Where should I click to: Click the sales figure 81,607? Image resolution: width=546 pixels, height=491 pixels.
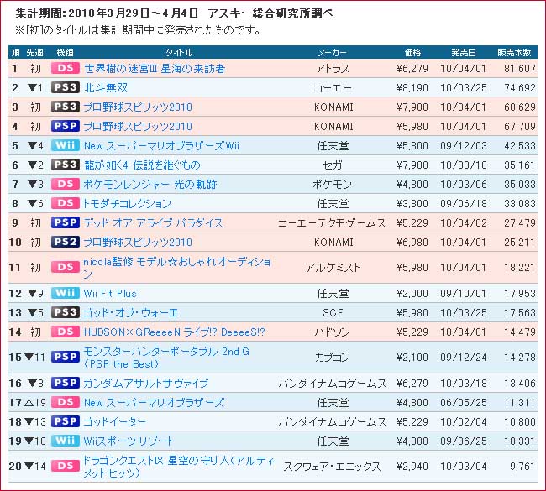(x=520, y=69)
